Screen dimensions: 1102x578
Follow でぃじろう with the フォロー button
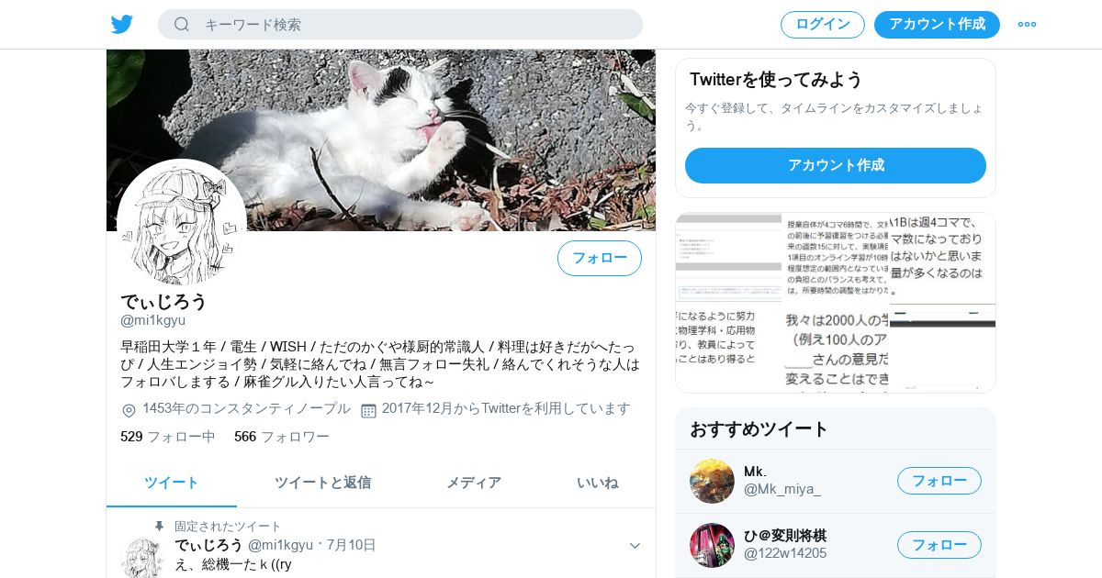coord(600,259)
